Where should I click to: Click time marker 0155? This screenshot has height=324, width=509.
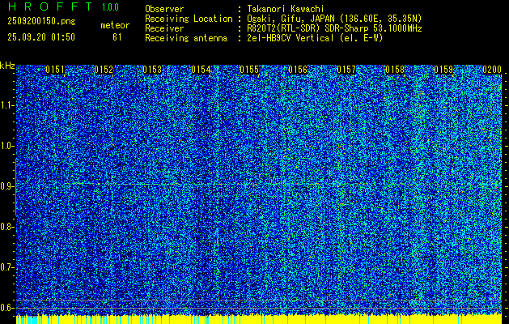(x=249, y=70)
